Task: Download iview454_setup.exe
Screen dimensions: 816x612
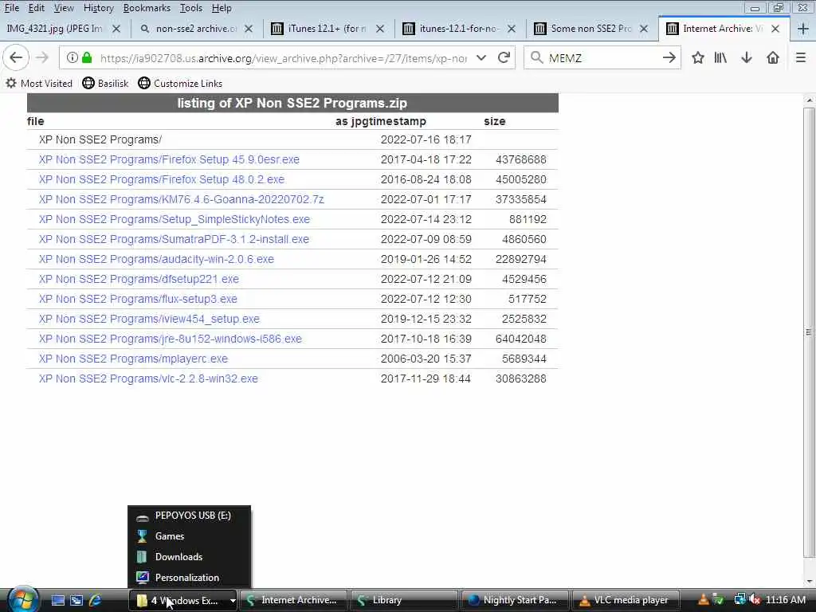Action: pyautogui.click(x=149, y=319)
